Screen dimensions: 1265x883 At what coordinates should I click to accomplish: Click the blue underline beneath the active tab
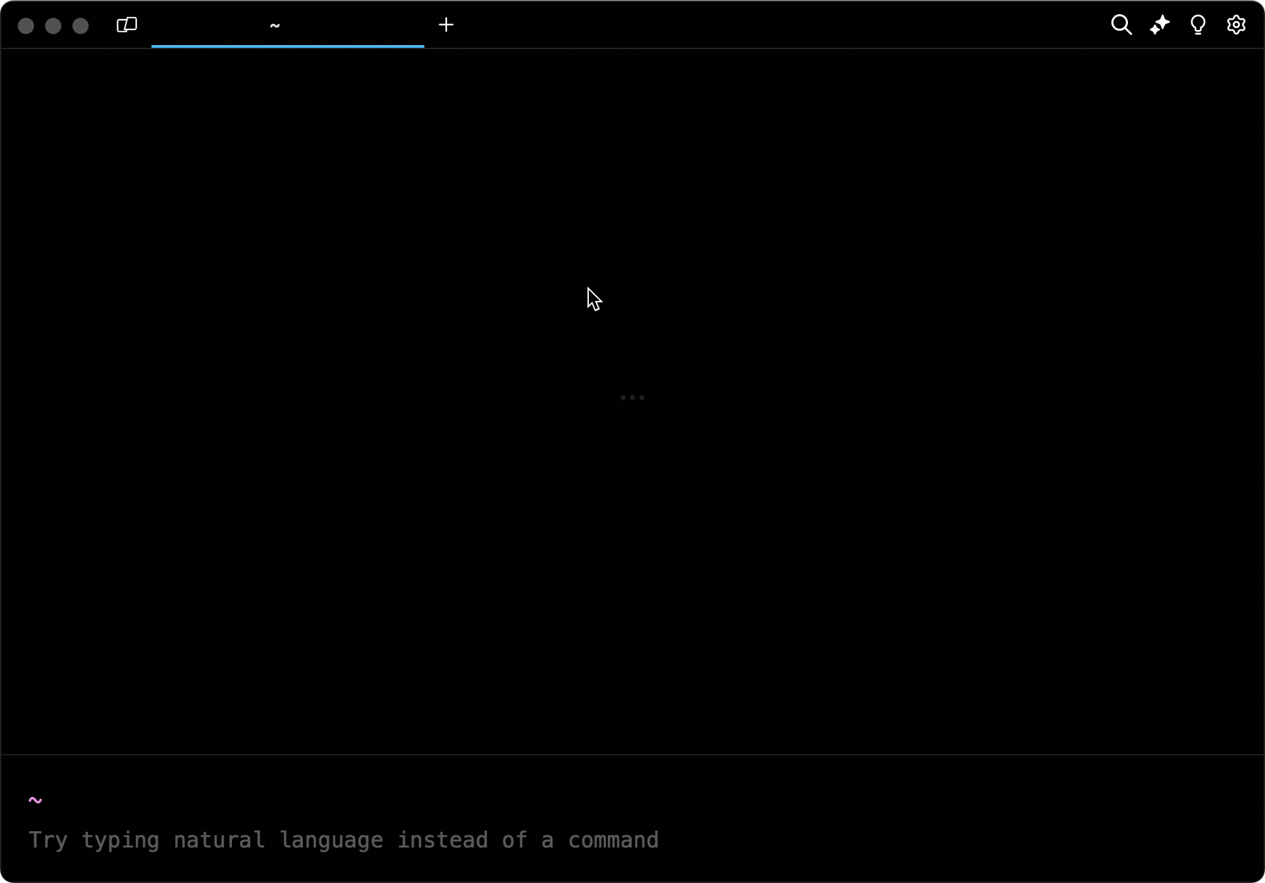[287, 46]
